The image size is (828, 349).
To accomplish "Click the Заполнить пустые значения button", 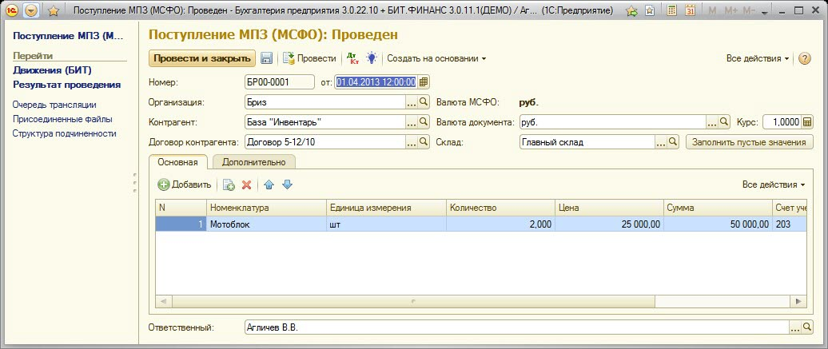I will pyautogui.click(x=749, y=142).
